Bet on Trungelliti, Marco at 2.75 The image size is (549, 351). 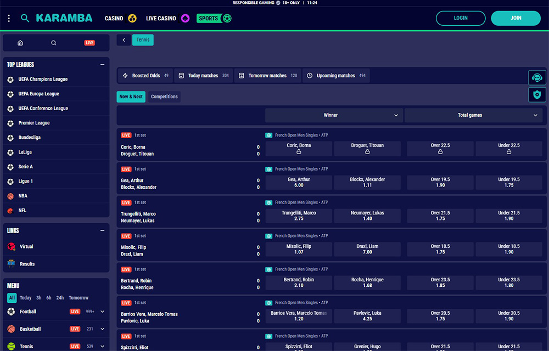tap(299, 216)
